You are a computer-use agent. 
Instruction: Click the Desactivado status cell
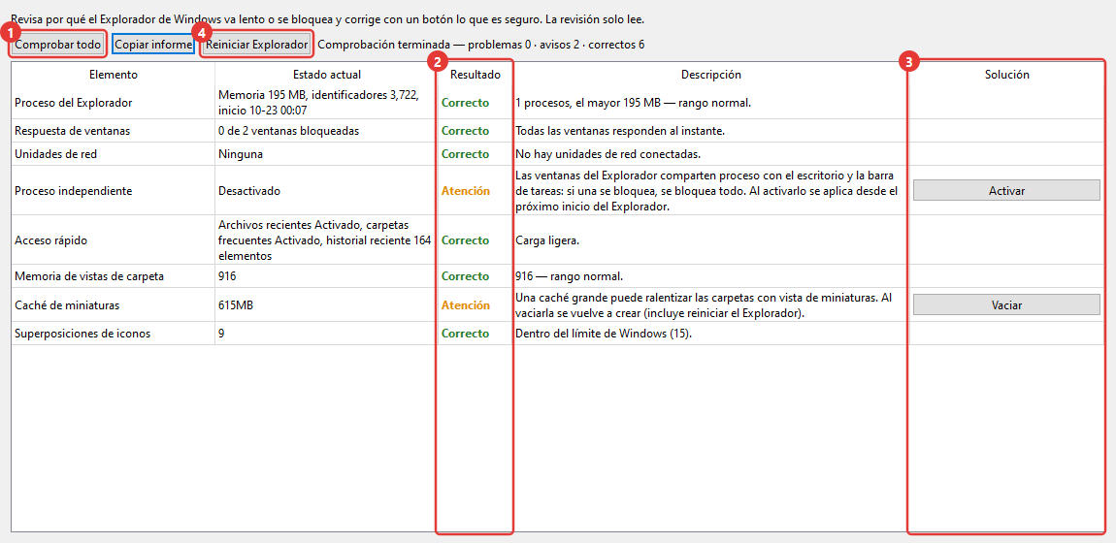click(x=327, y=190)
